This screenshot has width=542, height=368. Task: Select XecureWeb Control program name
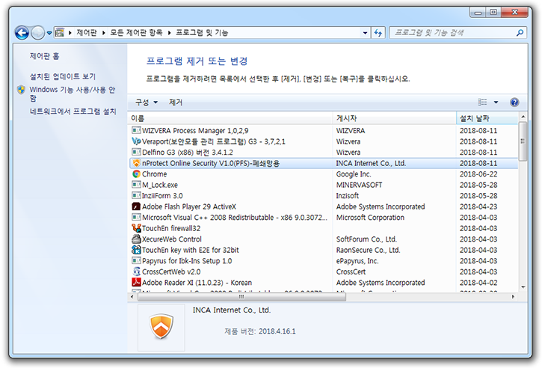172,239
